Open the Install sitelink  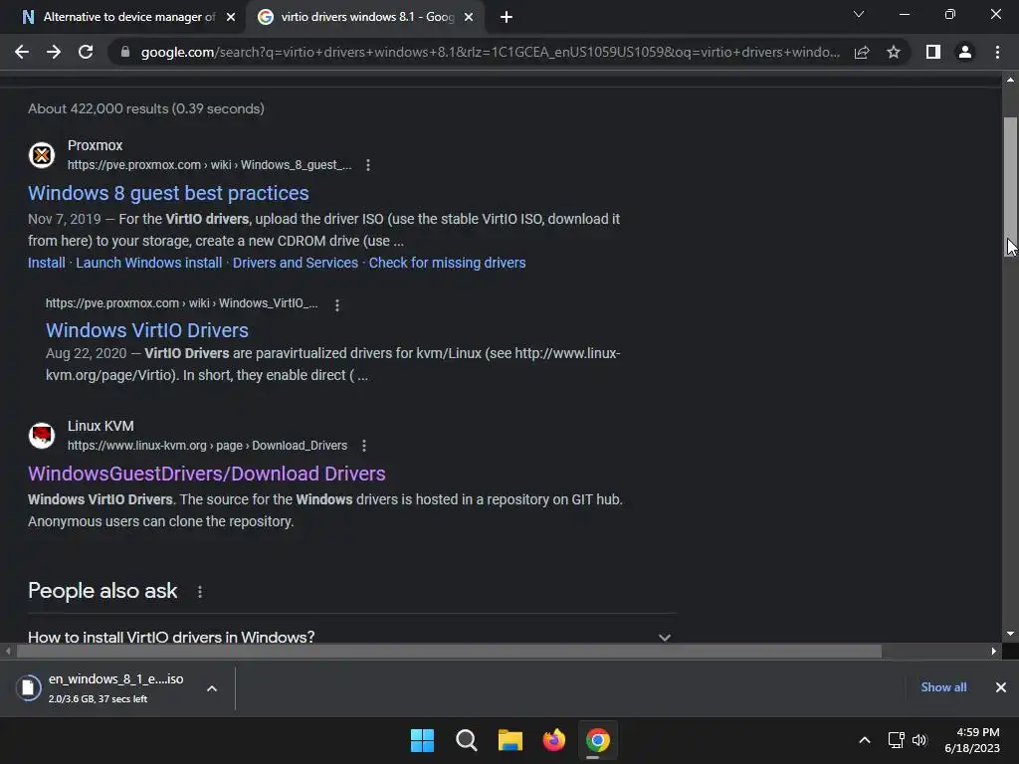pyautogui.click(x=46, y=263)
